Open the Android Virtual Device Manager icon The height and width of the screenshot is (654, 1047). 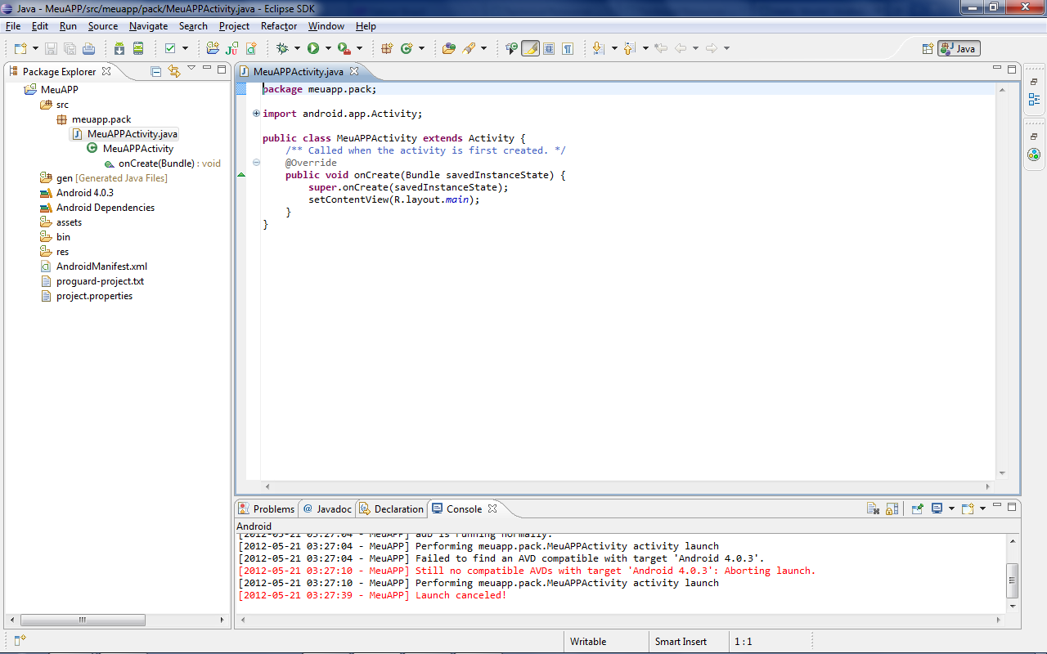pos(138,48)
